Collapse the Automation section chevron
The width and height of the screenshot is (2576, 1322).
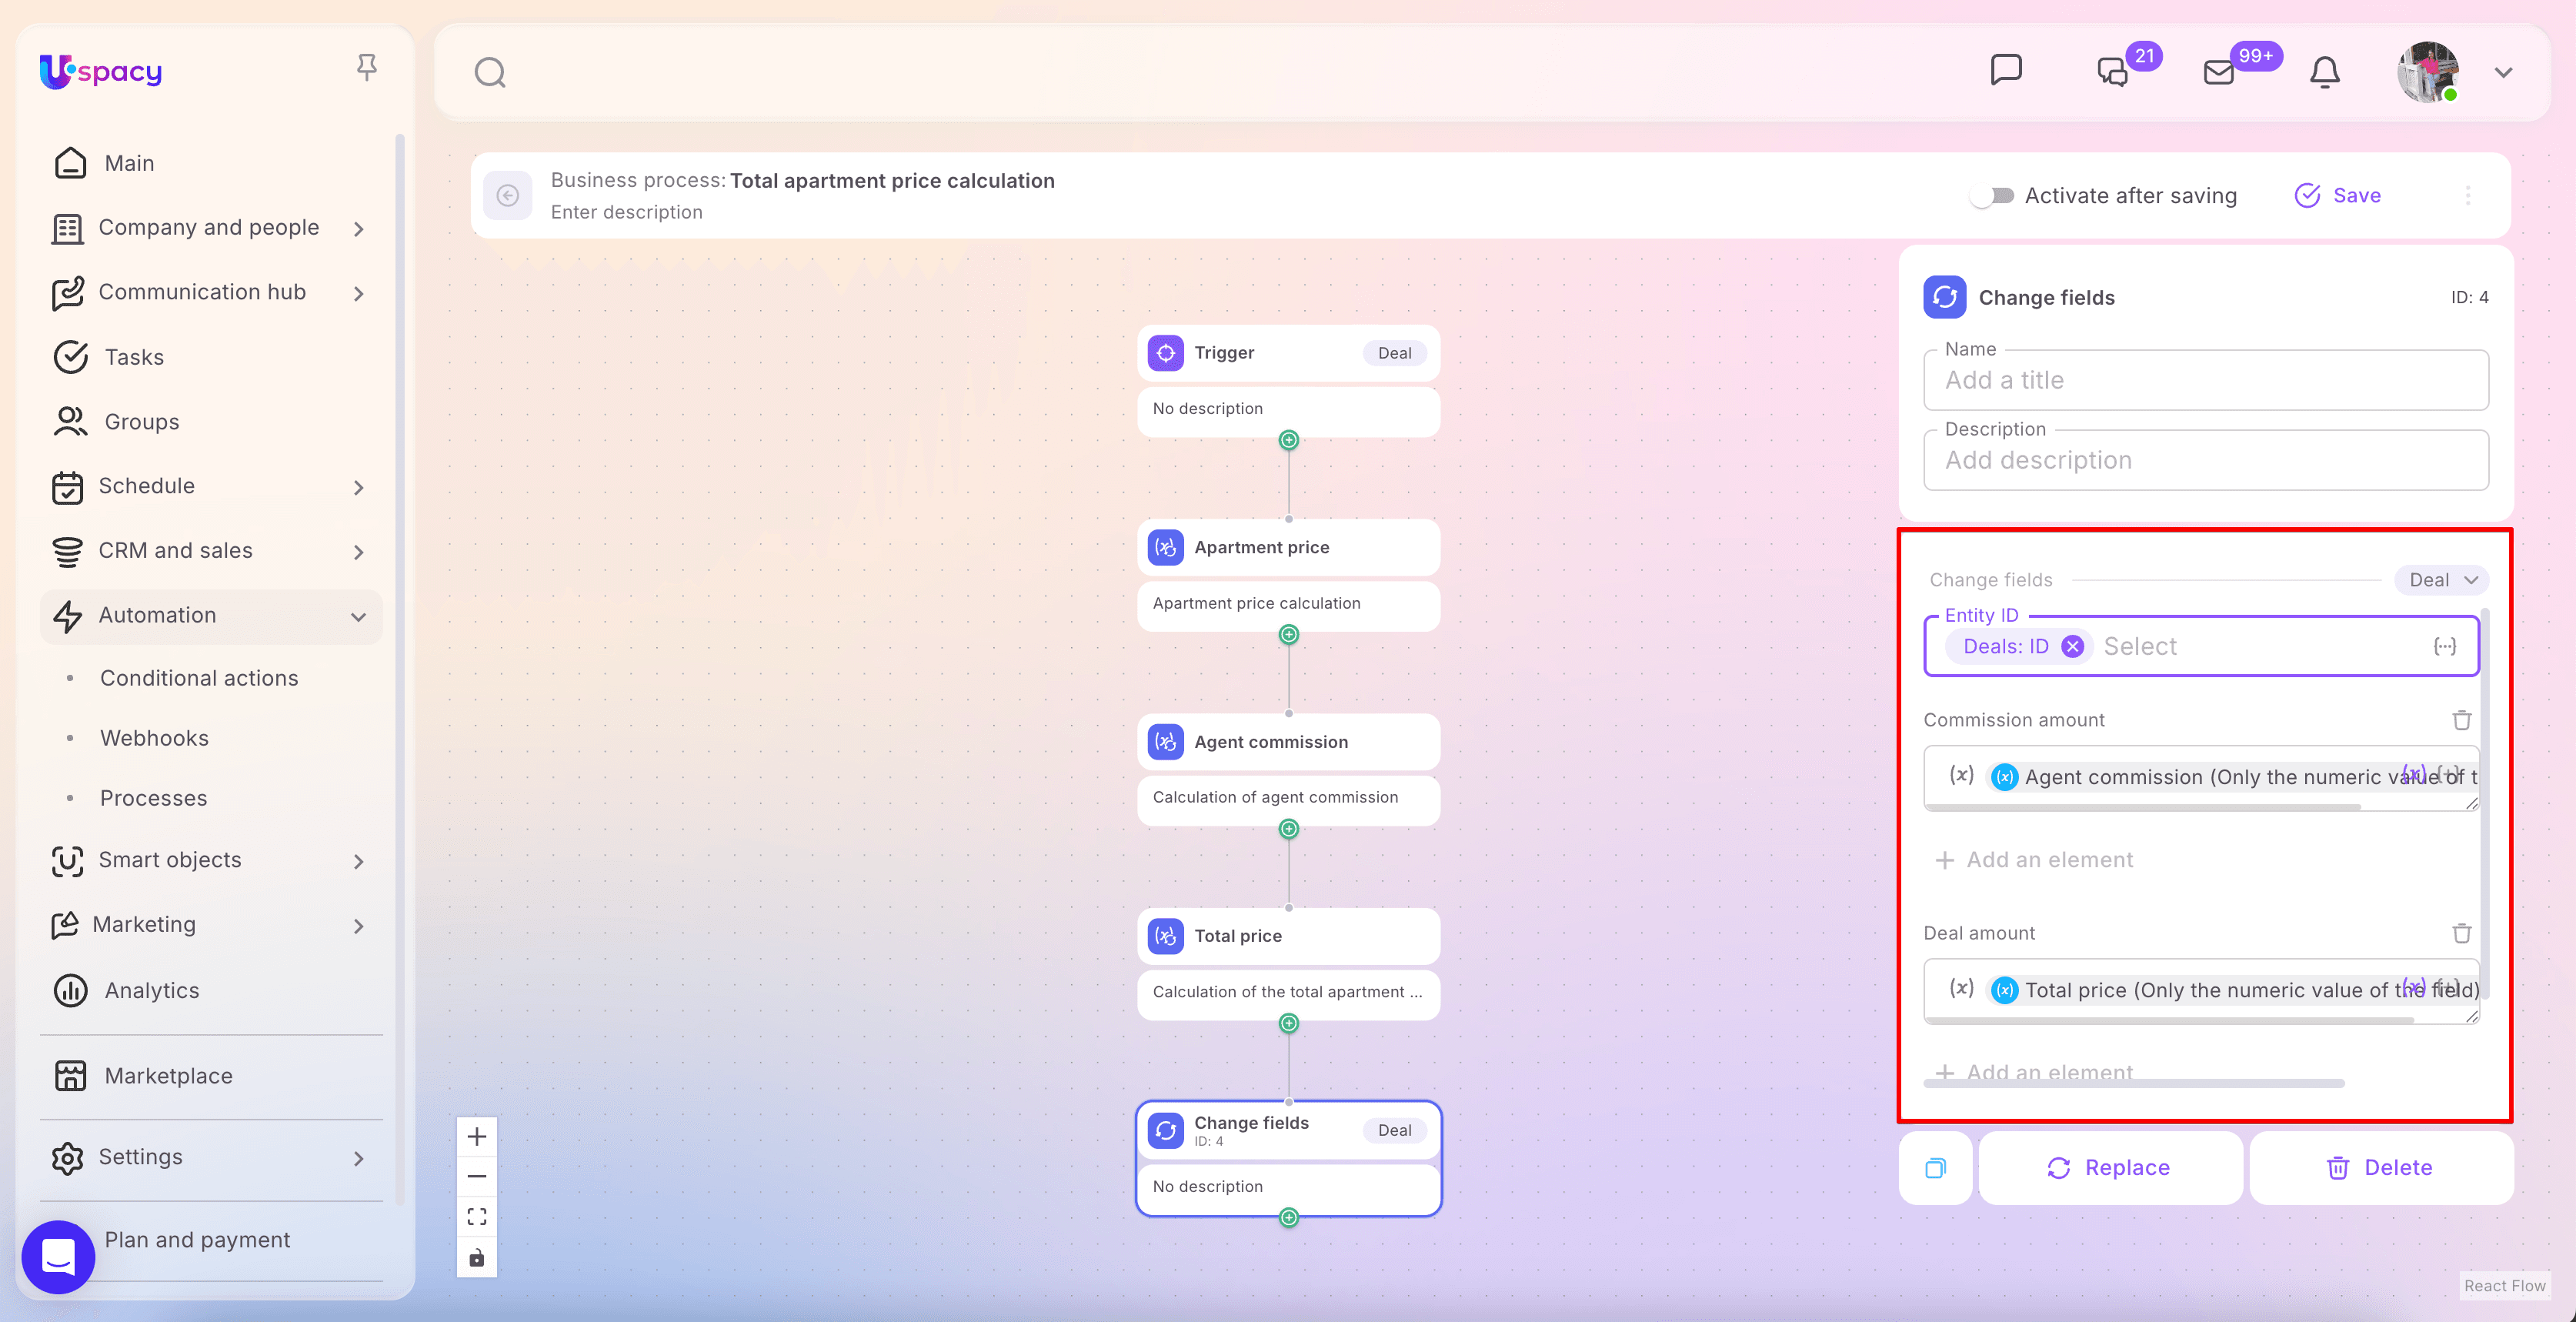[x=359, y=616]
